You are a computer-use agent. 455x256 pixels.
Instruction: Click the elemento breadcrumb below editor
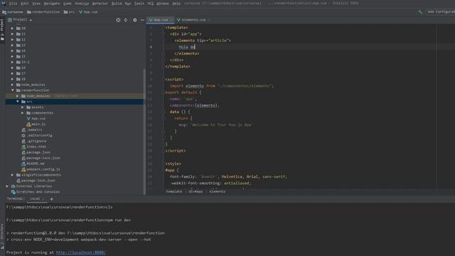[x=217, y=191]
